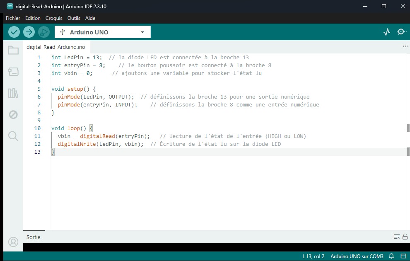
Task: Minimize the Arduino IDE window
Action: coord(365,6)
